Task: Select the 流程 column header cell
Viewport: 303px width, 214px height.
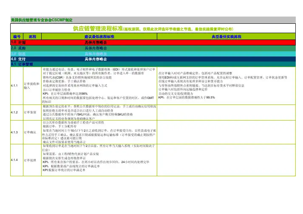Action: point(32,37)
